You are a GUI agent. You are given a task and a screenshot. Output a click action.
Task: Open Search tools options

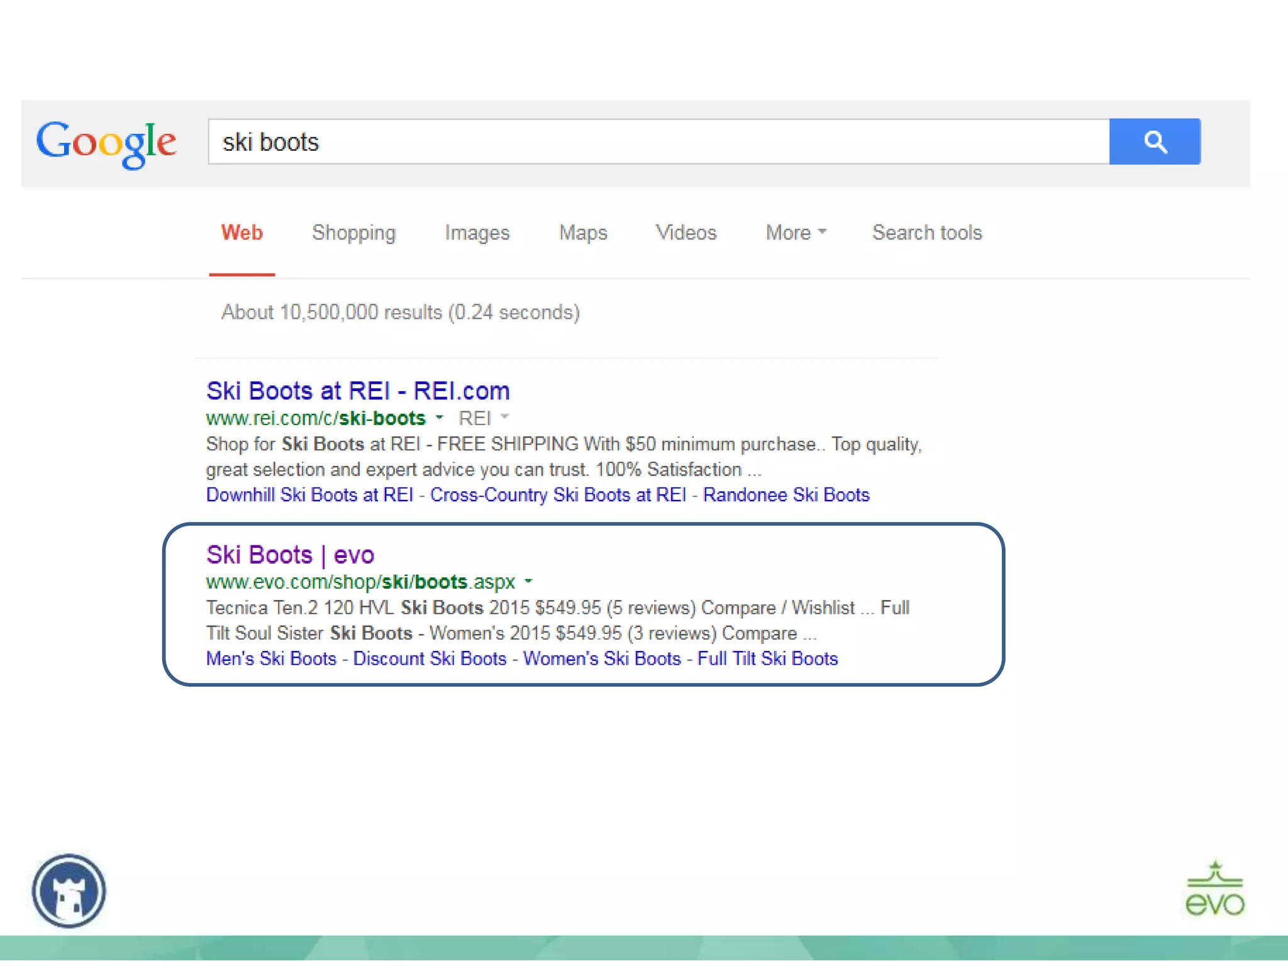926,233
